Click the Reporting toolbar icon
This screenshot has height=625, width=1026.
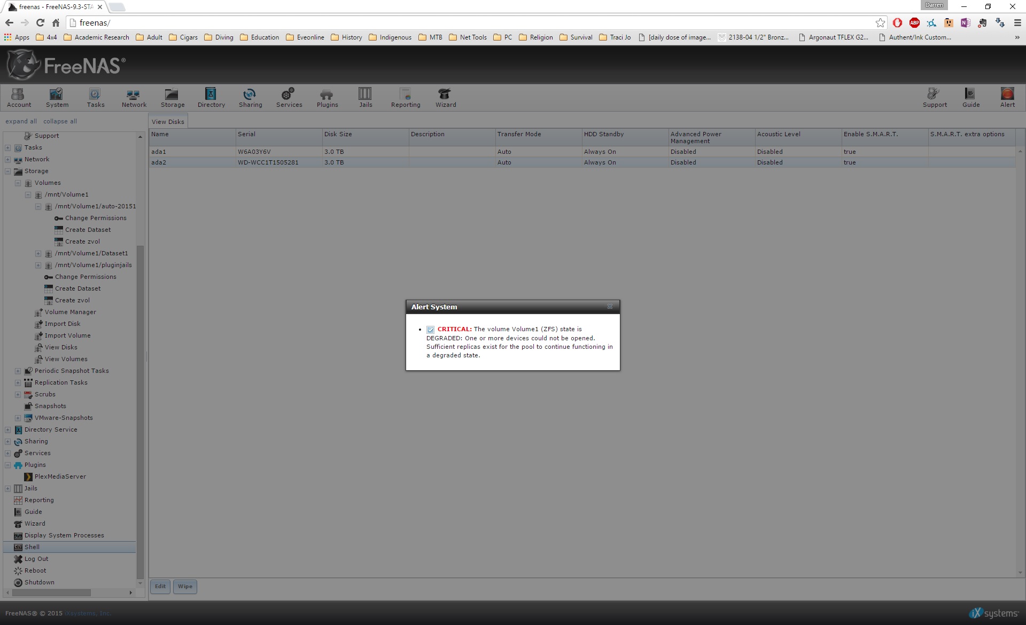[406, 98]
